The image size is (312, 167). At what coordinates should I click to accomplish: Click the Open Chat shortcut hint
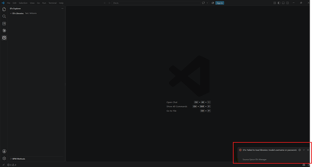(172, 102)
